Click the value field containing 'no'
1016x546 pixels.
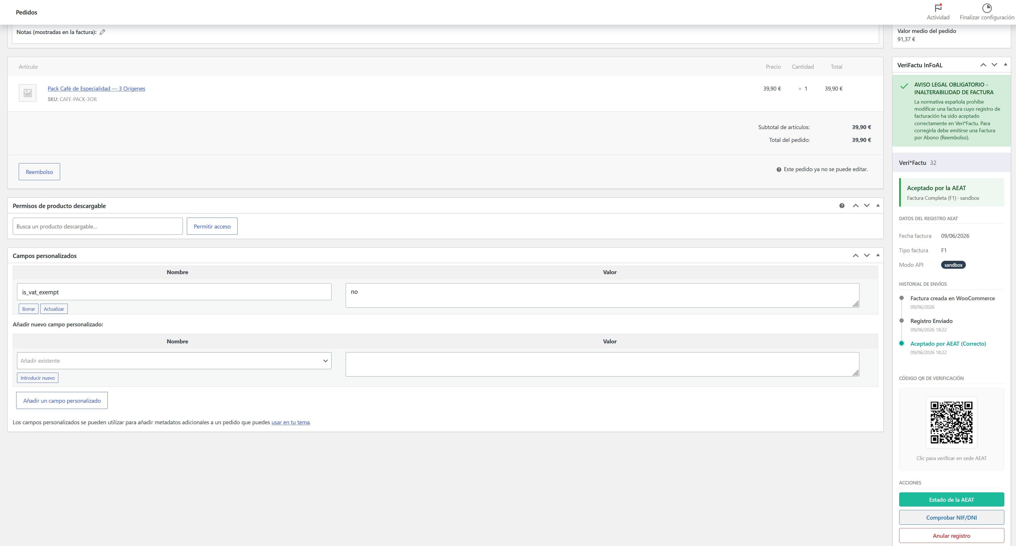[602, 295]
